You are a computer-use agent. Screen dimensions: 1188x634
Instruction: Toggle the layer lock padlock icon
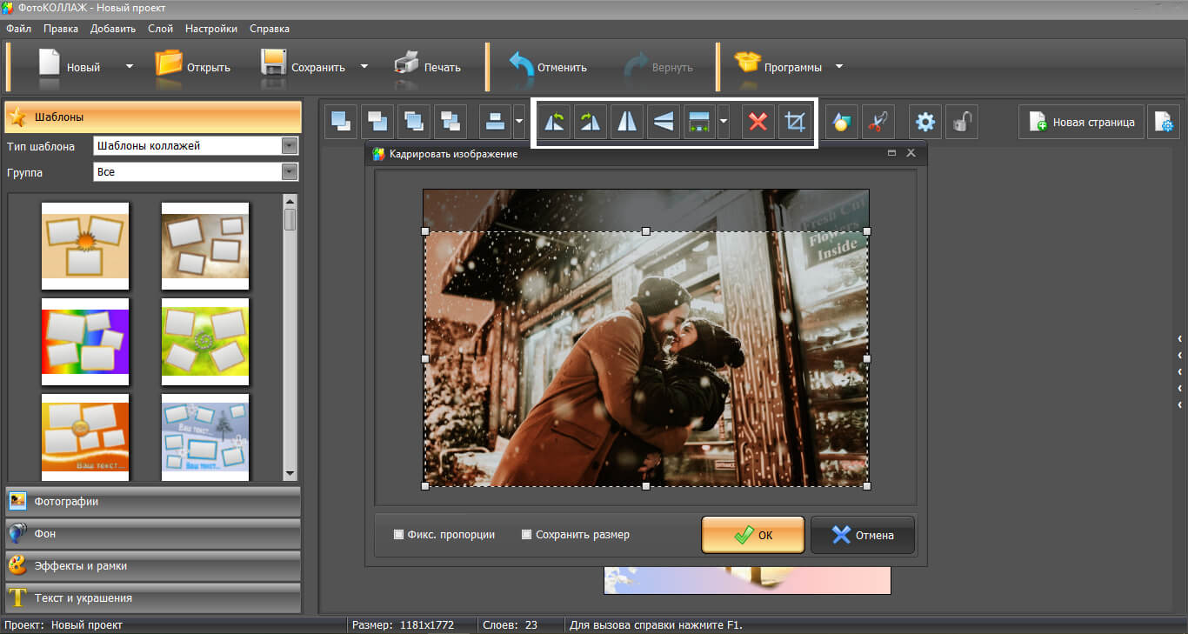(x=961, y=122)
